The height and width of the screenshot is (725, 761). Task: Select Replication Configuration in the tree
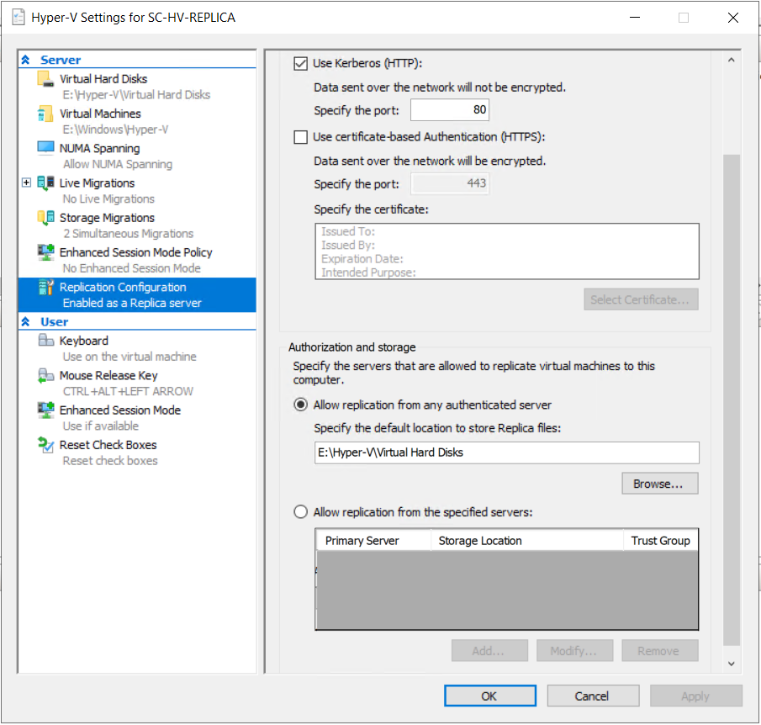tap(137, 294)
